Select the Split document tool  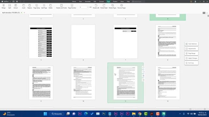pyautogui.click(x=9, y=6)
